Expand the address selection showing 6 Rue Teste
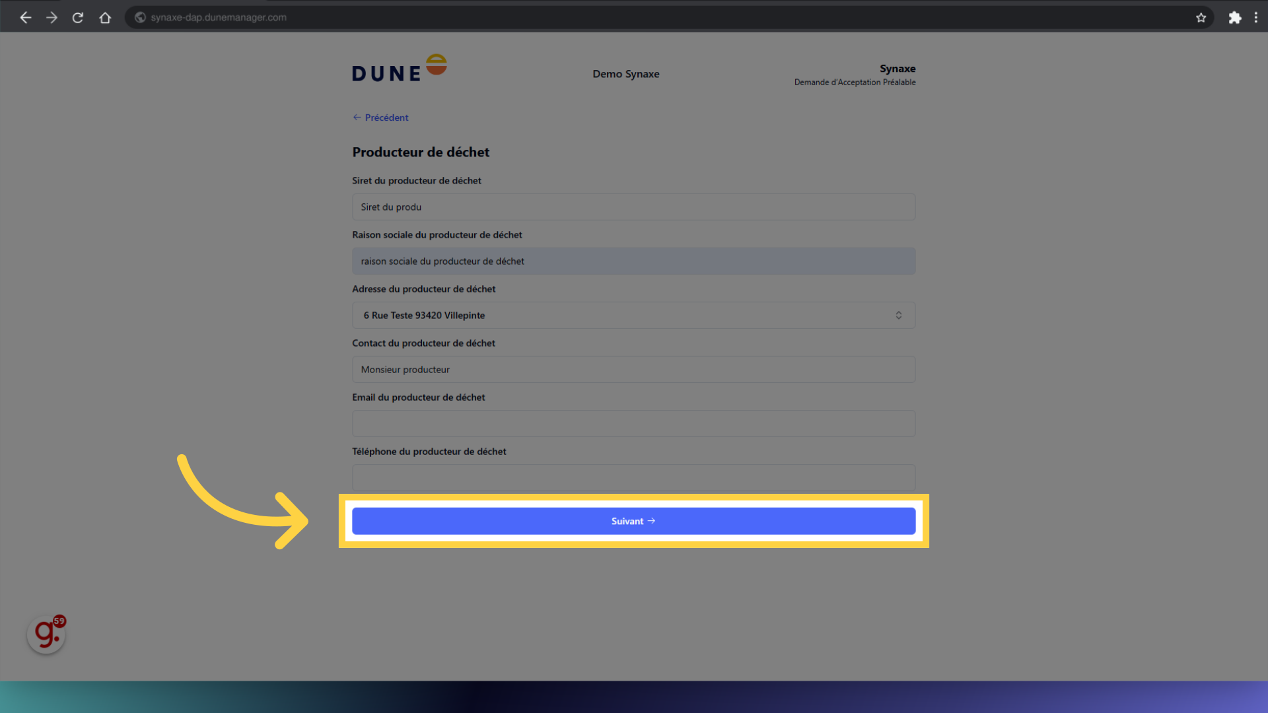Image resolution: width=1268 pixels, height=713 pixels. 633,315
